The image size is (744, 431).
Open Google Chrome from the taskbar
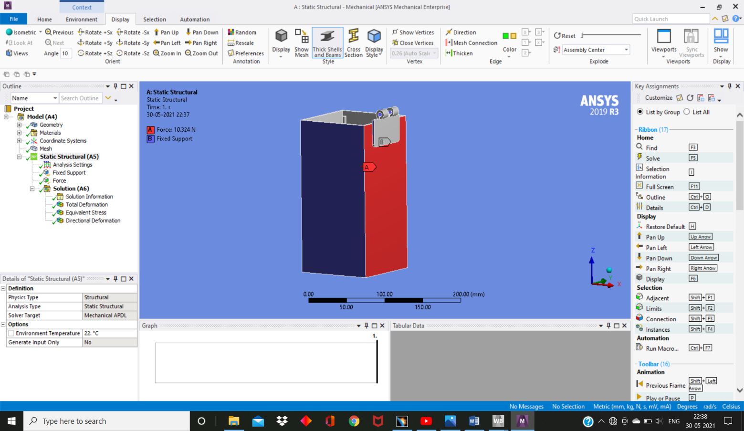pos(354,421)
